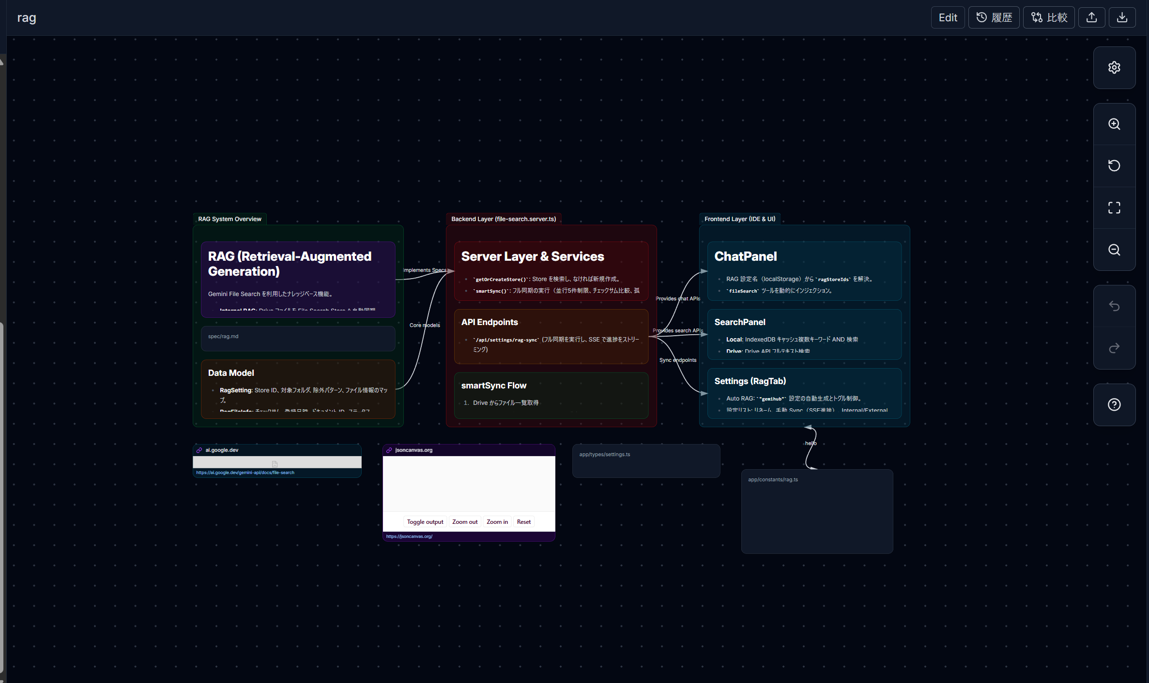Click Zoom in inside jsoncanvas embed
This screenshot has height=683, width=1149.
[x=497, y=522]
